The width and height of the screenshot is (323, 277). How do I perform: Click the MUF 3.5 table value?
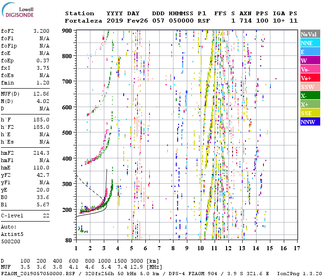click(25, 267)
